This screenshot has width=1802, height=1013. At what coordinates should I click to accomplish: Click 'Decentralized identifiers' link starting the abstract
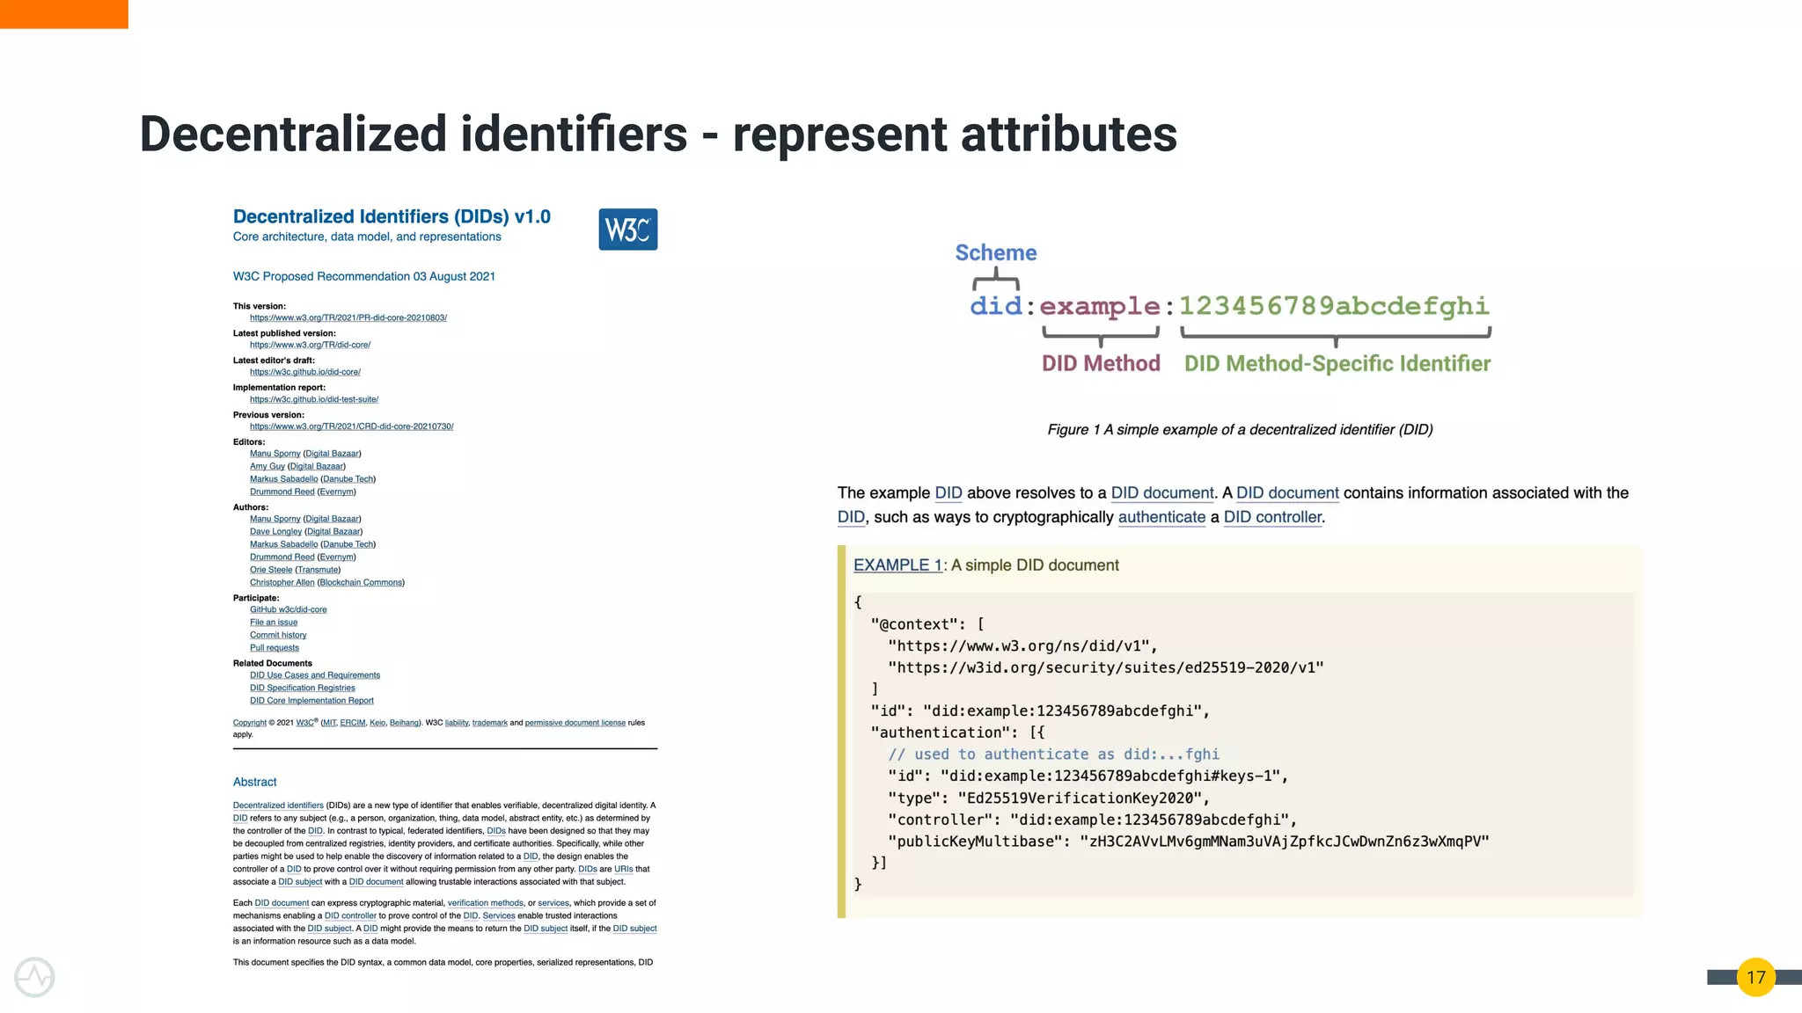coord(278,805)
